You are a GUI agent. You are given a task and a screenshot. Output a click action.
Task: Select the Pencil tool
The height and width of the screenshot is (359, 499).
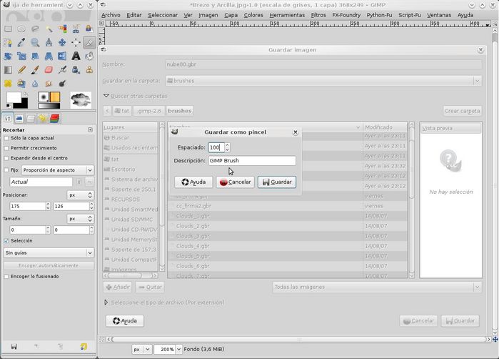pyautogui.click(x=21, y=70)
